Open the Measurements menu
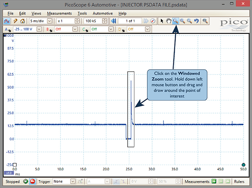 point(59,13)
